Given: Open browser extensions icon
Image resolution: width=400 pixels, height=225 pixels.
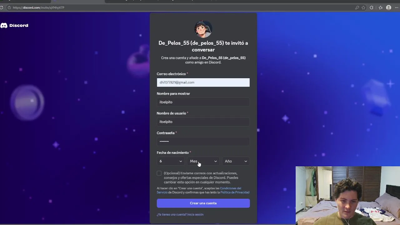Looking at the screenshot, I should point(372,7).
